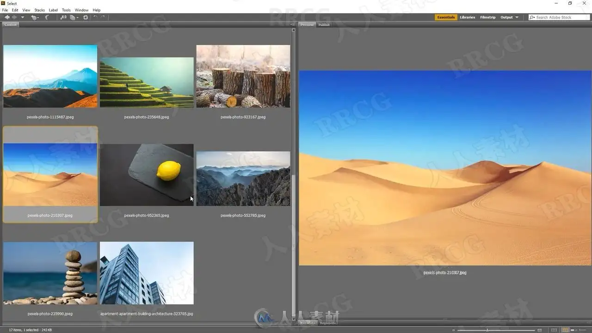Open the recent folders dropdown arrow
The width and height of the screenshot is (592, 333).
[22, 18]
